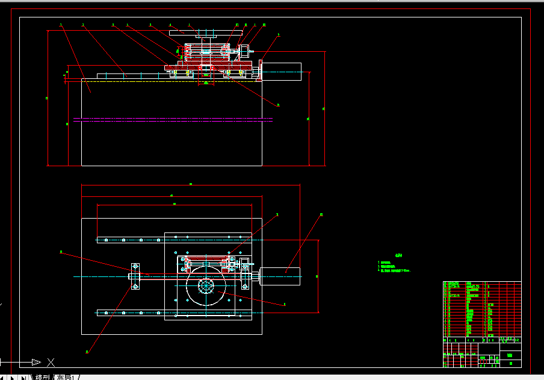Switch to the 模型 model tab

coord(42,377)
